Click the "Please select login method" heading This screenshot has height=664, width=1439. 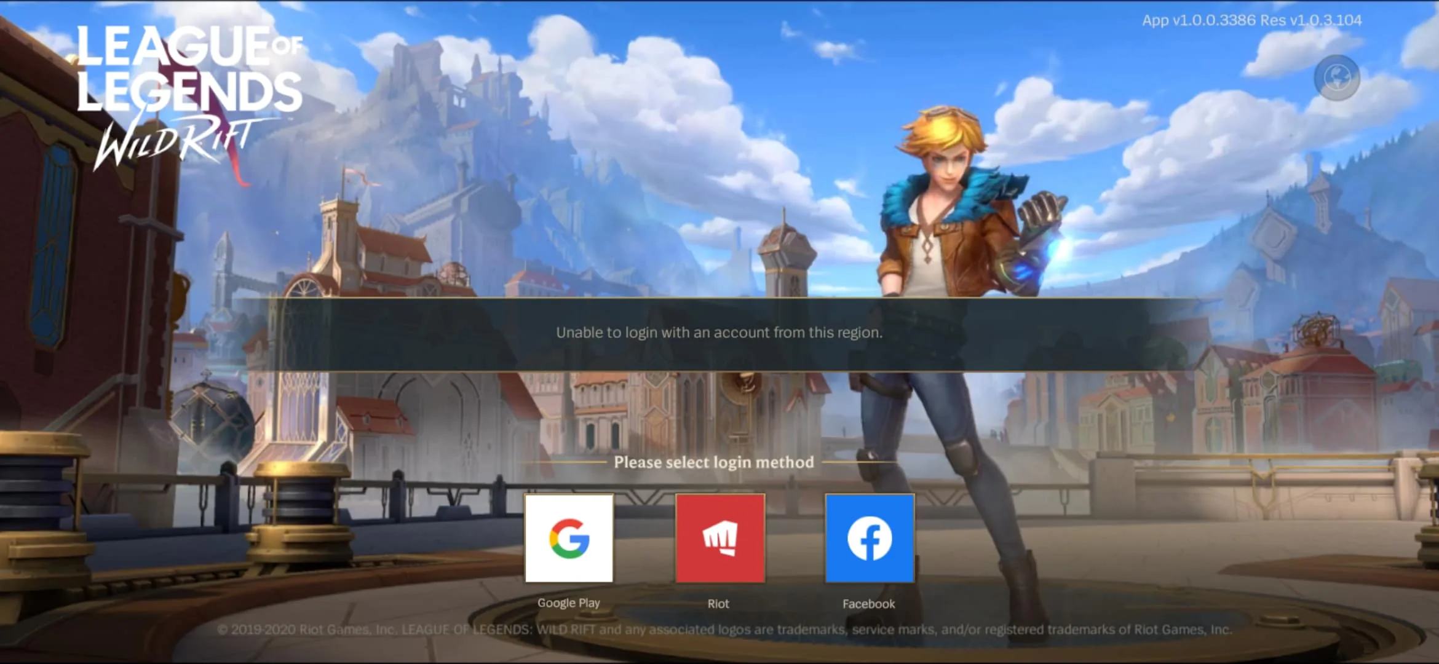pos(714,462)
